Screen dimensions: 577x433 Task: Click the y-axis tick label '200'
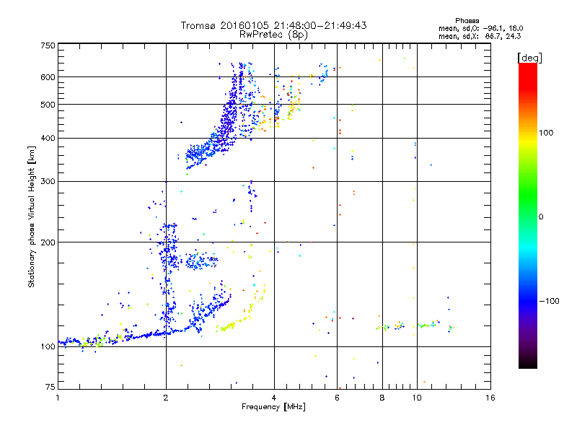point(48,242)
